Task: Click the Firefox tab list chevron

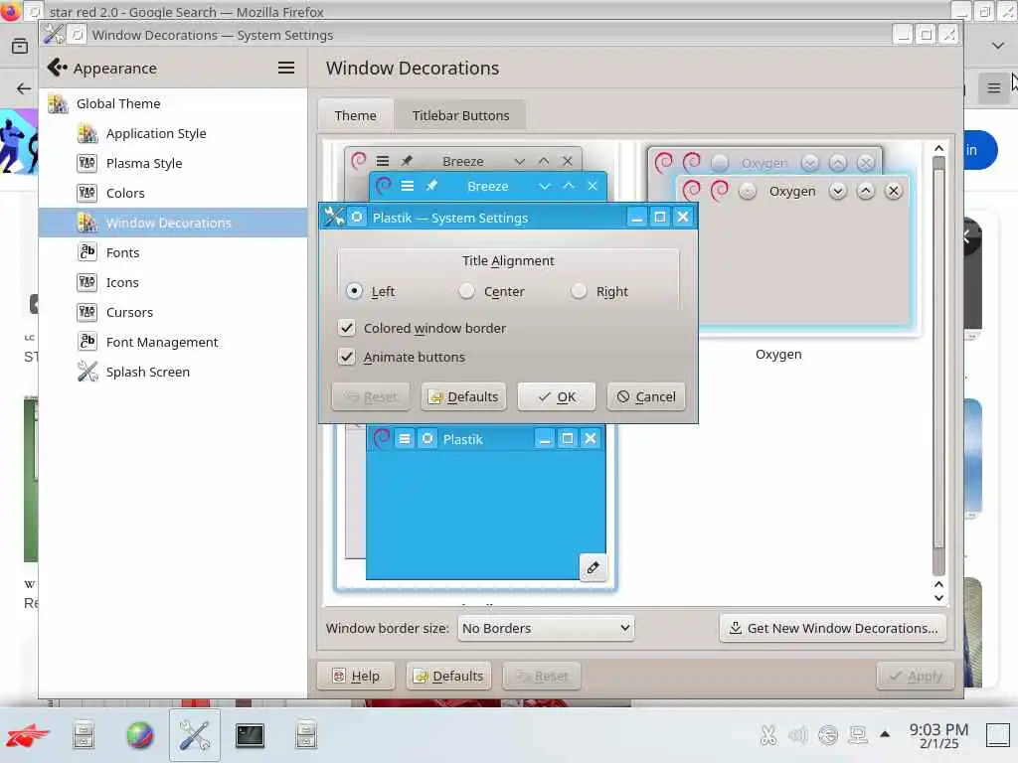Action: tap(998, 46)
